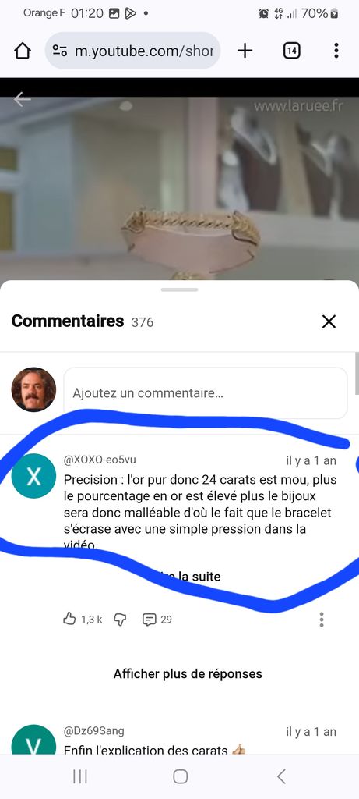The image size is (359, 799).
Task: Tap the Android home navigation button
Action: pos(180,776)
